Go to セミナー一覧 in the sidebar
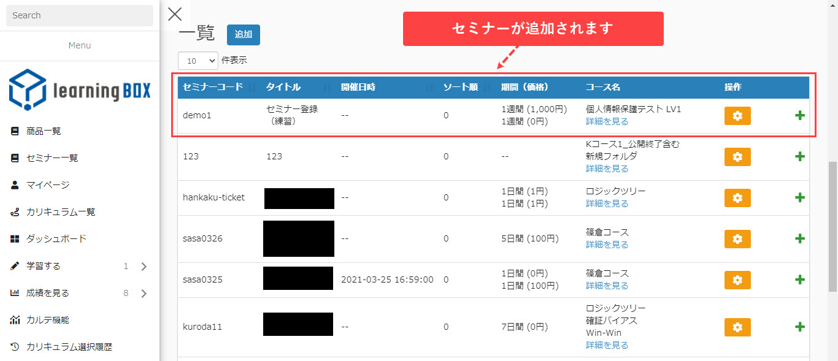838x361 pixels. point(52,158)
